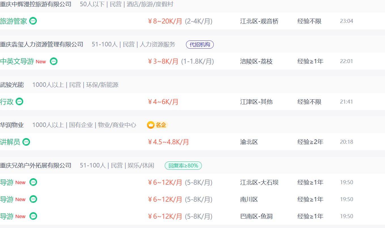Click the 回复率≥80% badge
This screenshot has height=228, width=385.
coord(183,165)
